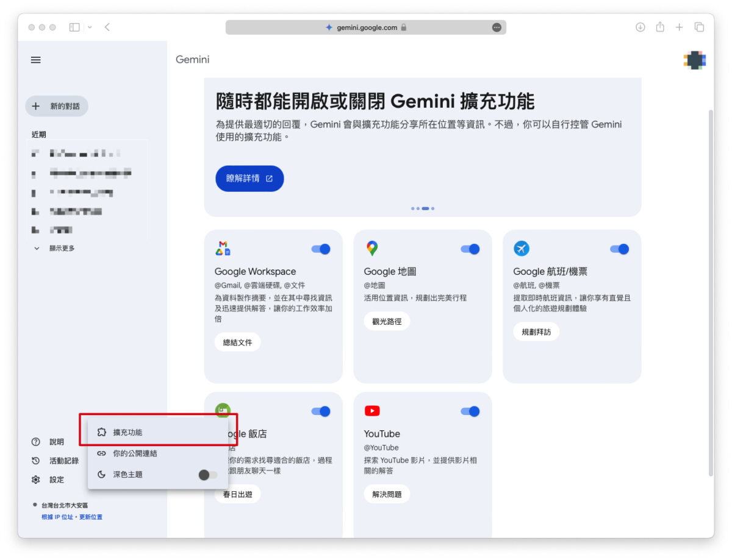Click the 解決問題 suggestion chip
Viewport: 732px width, 560px height.
click(x=387, y=494)
